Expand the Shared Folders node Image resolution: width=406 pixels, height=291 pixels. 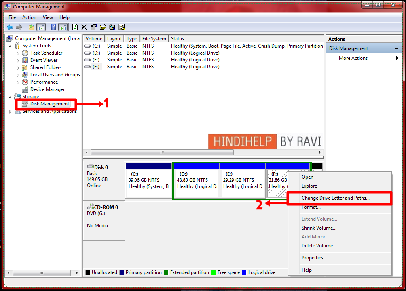pos(18,68)
